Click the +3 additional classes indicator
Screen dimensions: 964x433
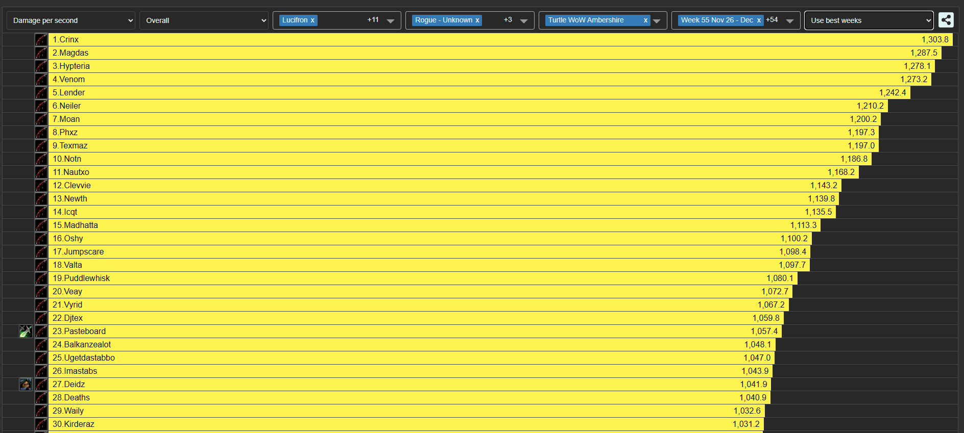coord(508,20)
